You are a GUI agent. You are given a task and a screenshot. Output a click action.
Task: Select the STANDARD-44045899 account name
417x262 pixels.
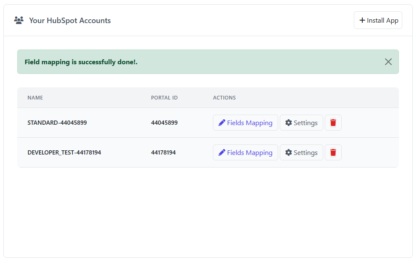(57, 123)
